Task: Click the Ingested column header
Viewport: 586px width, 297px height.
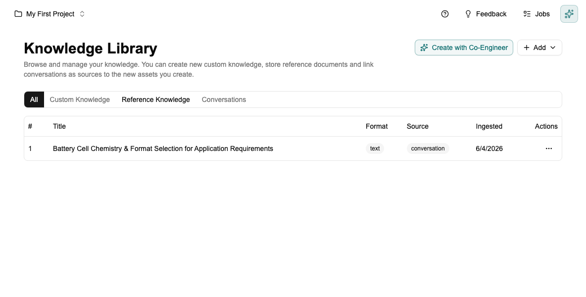Action: pyautogui.click(x=489, y=126)
